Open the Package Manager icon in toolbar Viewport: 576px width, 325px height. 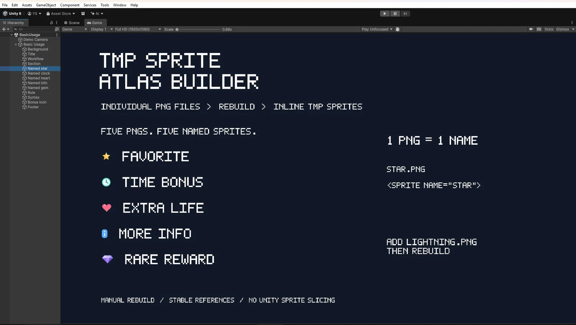pyautogui.click(x=83, y=13)
